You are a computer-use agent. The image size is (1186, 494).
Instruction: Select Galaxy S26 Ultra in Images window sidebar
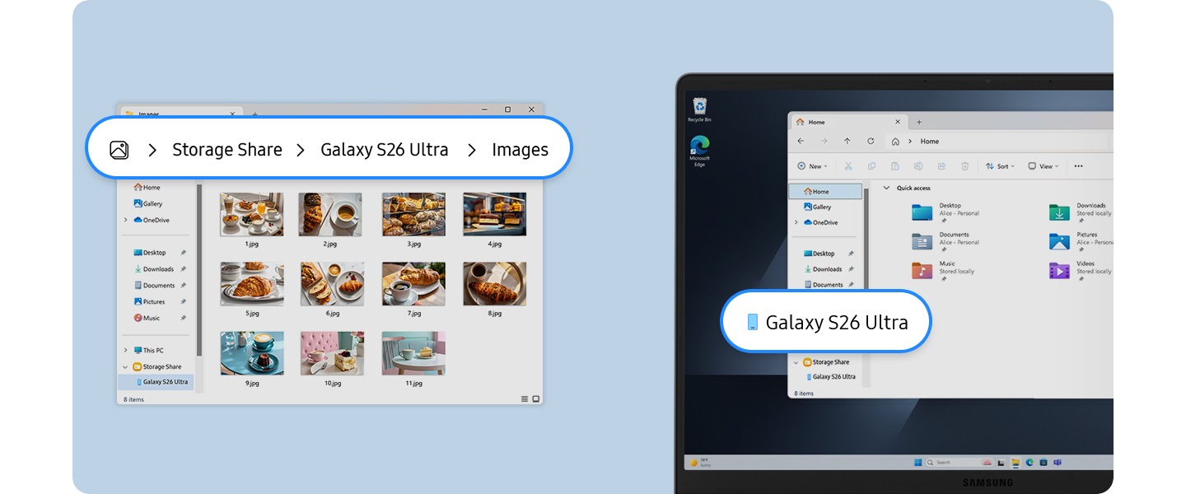coord(156,382)
